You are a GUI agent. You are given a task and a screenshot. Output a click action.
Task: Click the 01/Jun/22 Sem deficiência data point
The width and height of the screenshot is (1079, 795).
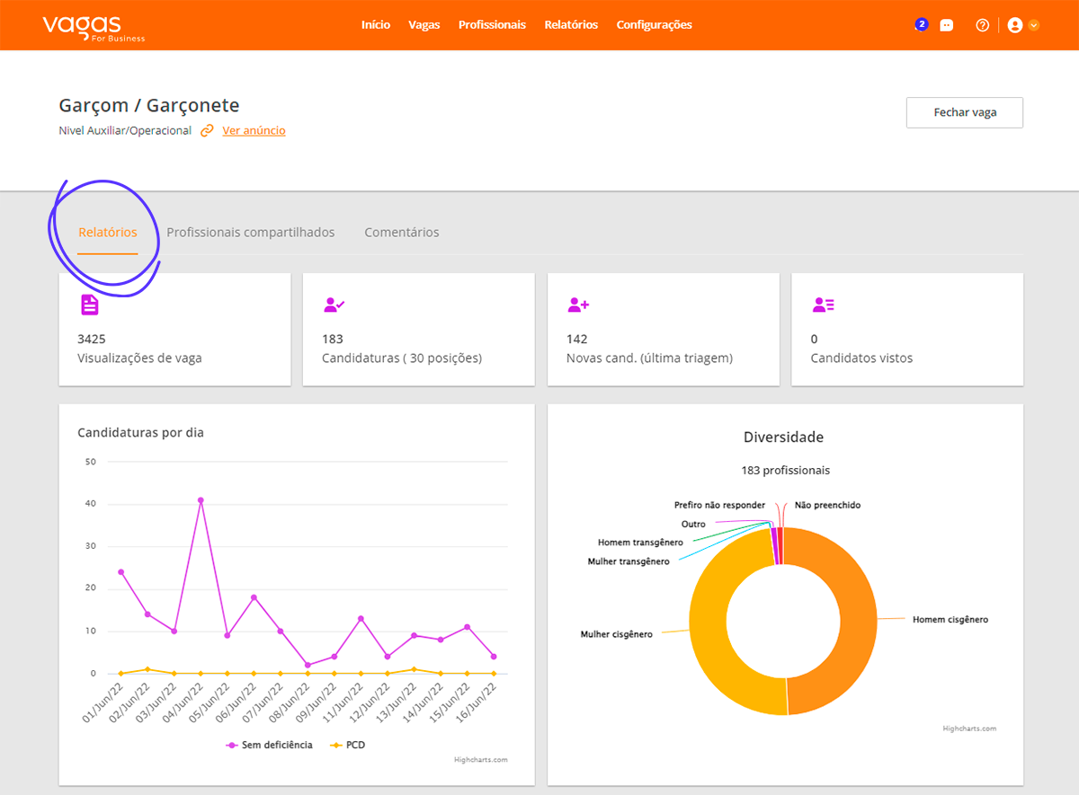120,572
